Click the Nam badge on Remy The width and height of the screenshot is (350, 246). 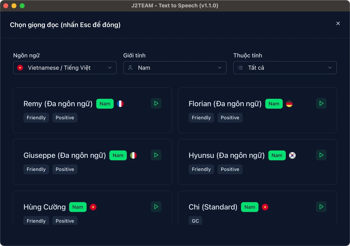pos(105,104)
